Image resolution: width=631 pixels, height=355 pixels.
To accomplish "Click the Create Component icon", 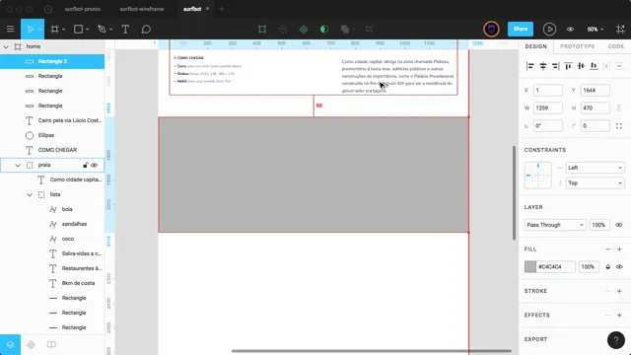I will click(x=304, y=29).
